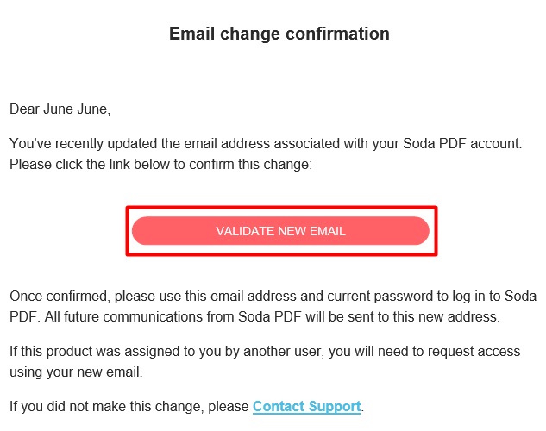Click the word 'Email' in the title
Screen dimensions: 546x431
coord(191,34)
